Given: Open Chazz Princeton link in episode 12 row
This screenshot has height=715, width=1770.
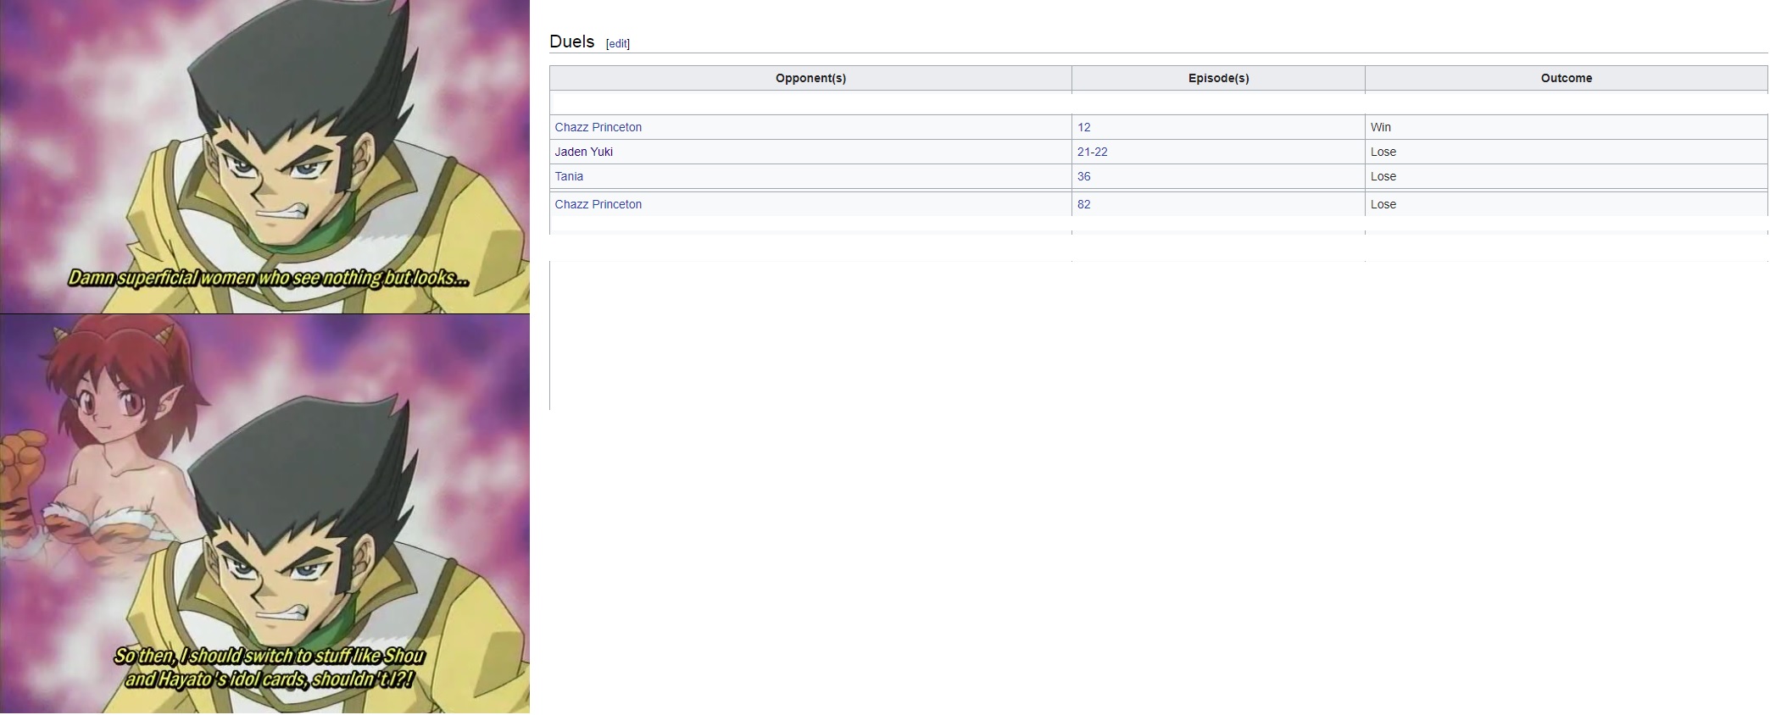Looking at the screenshot, I should pos(598,127).
